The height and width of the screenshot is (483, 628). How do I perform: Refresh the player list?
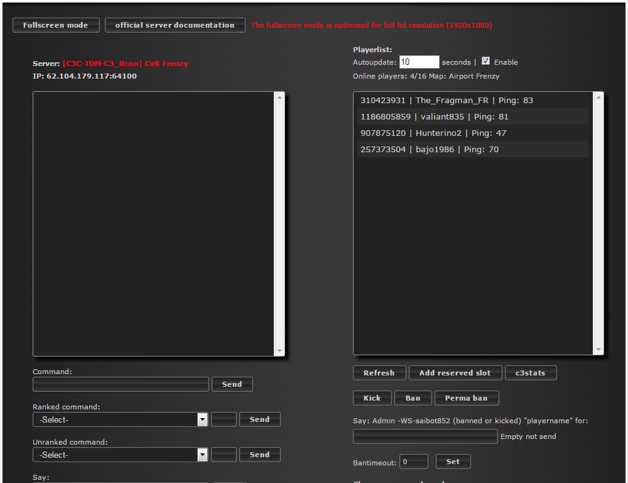(x=379, y=373)
